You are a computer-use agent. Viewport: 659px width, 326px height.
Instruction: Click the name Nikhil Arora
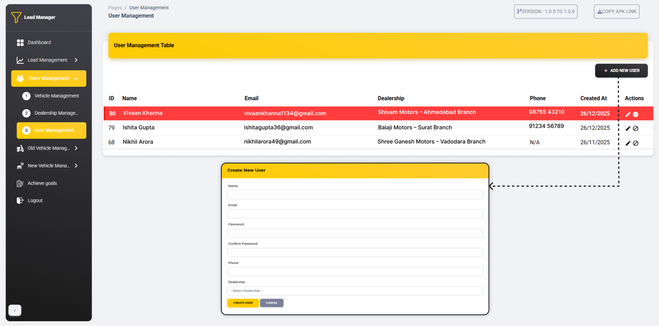[138, 142]
